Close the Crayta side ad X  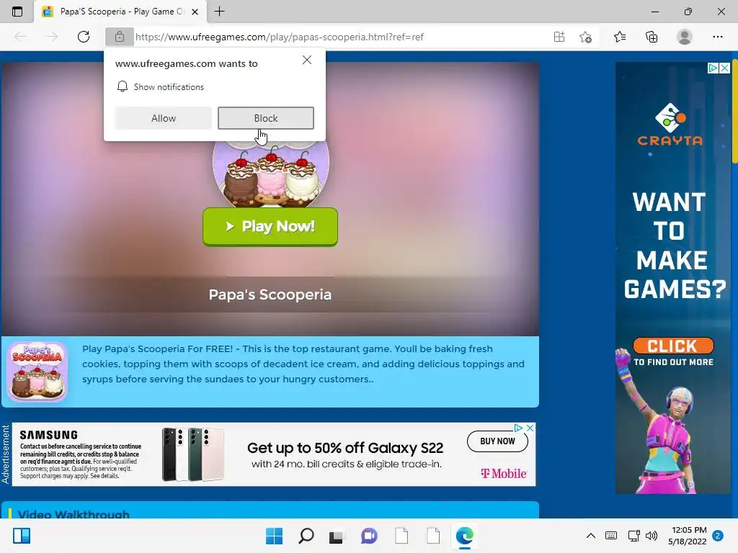click(x=725, y=68)
